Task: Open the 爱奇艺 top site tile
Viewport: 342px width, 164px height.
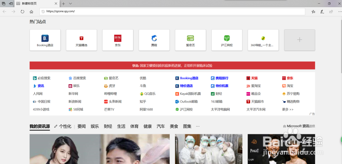Action: click(190, 40)
